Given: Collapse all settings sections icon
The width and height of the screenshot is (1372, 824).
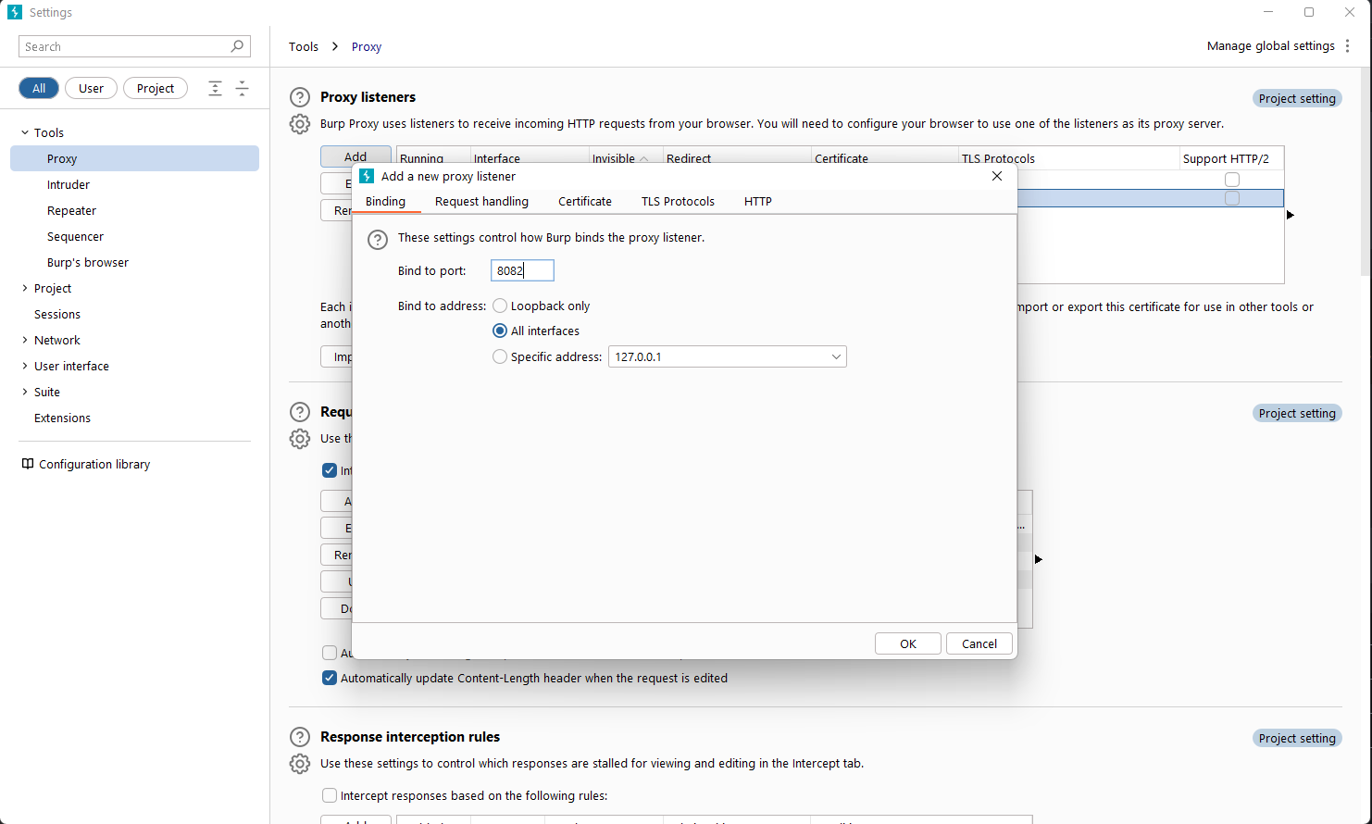Looking at the screenshot, I should point(242,89).
